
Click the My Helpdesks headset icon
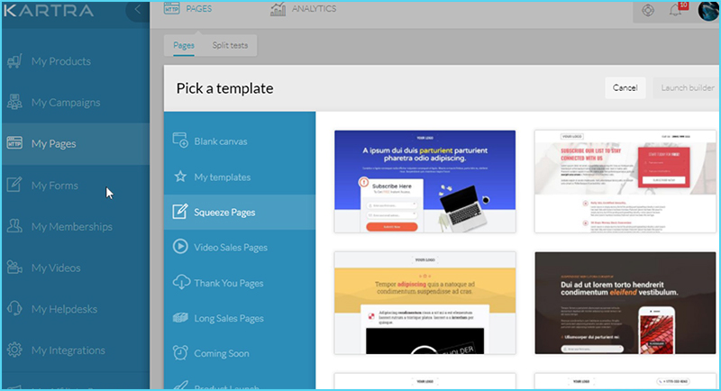[14, 309]
